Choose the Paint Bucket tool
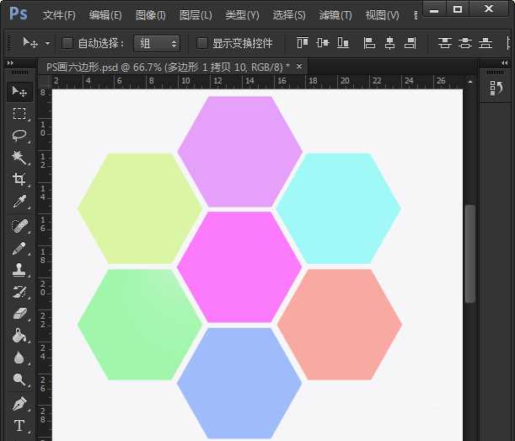Image resolution: width=515 pixels, height=441 pixels. point(19,336)
